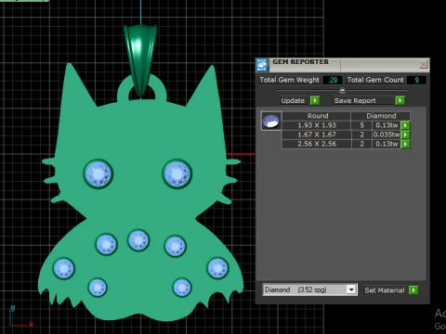Select the pendant bail at the top

[140, 60]
